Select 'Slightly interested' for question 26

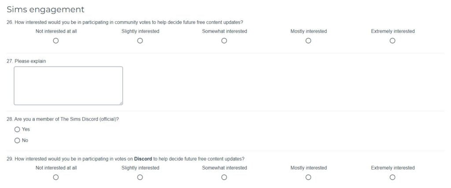(x=140, y=41)
